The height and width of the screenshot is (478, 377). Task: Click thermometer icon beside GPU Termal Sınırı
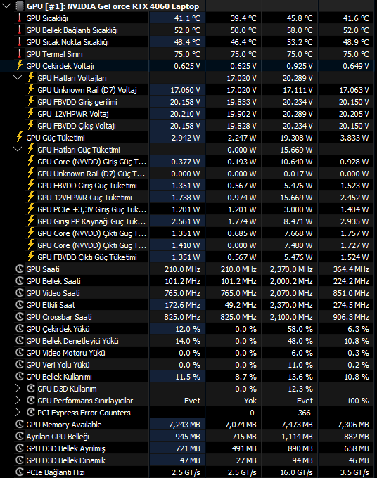[20, 54]
